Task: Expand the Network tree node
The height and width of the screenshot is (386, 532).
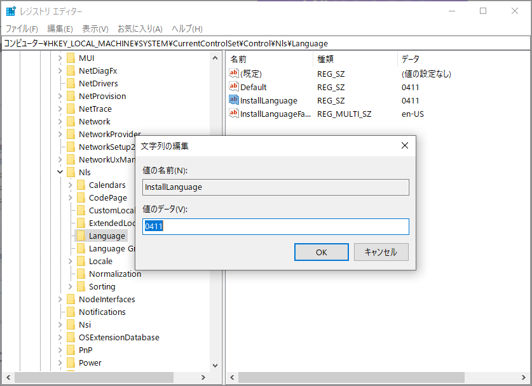Action: 60,122
